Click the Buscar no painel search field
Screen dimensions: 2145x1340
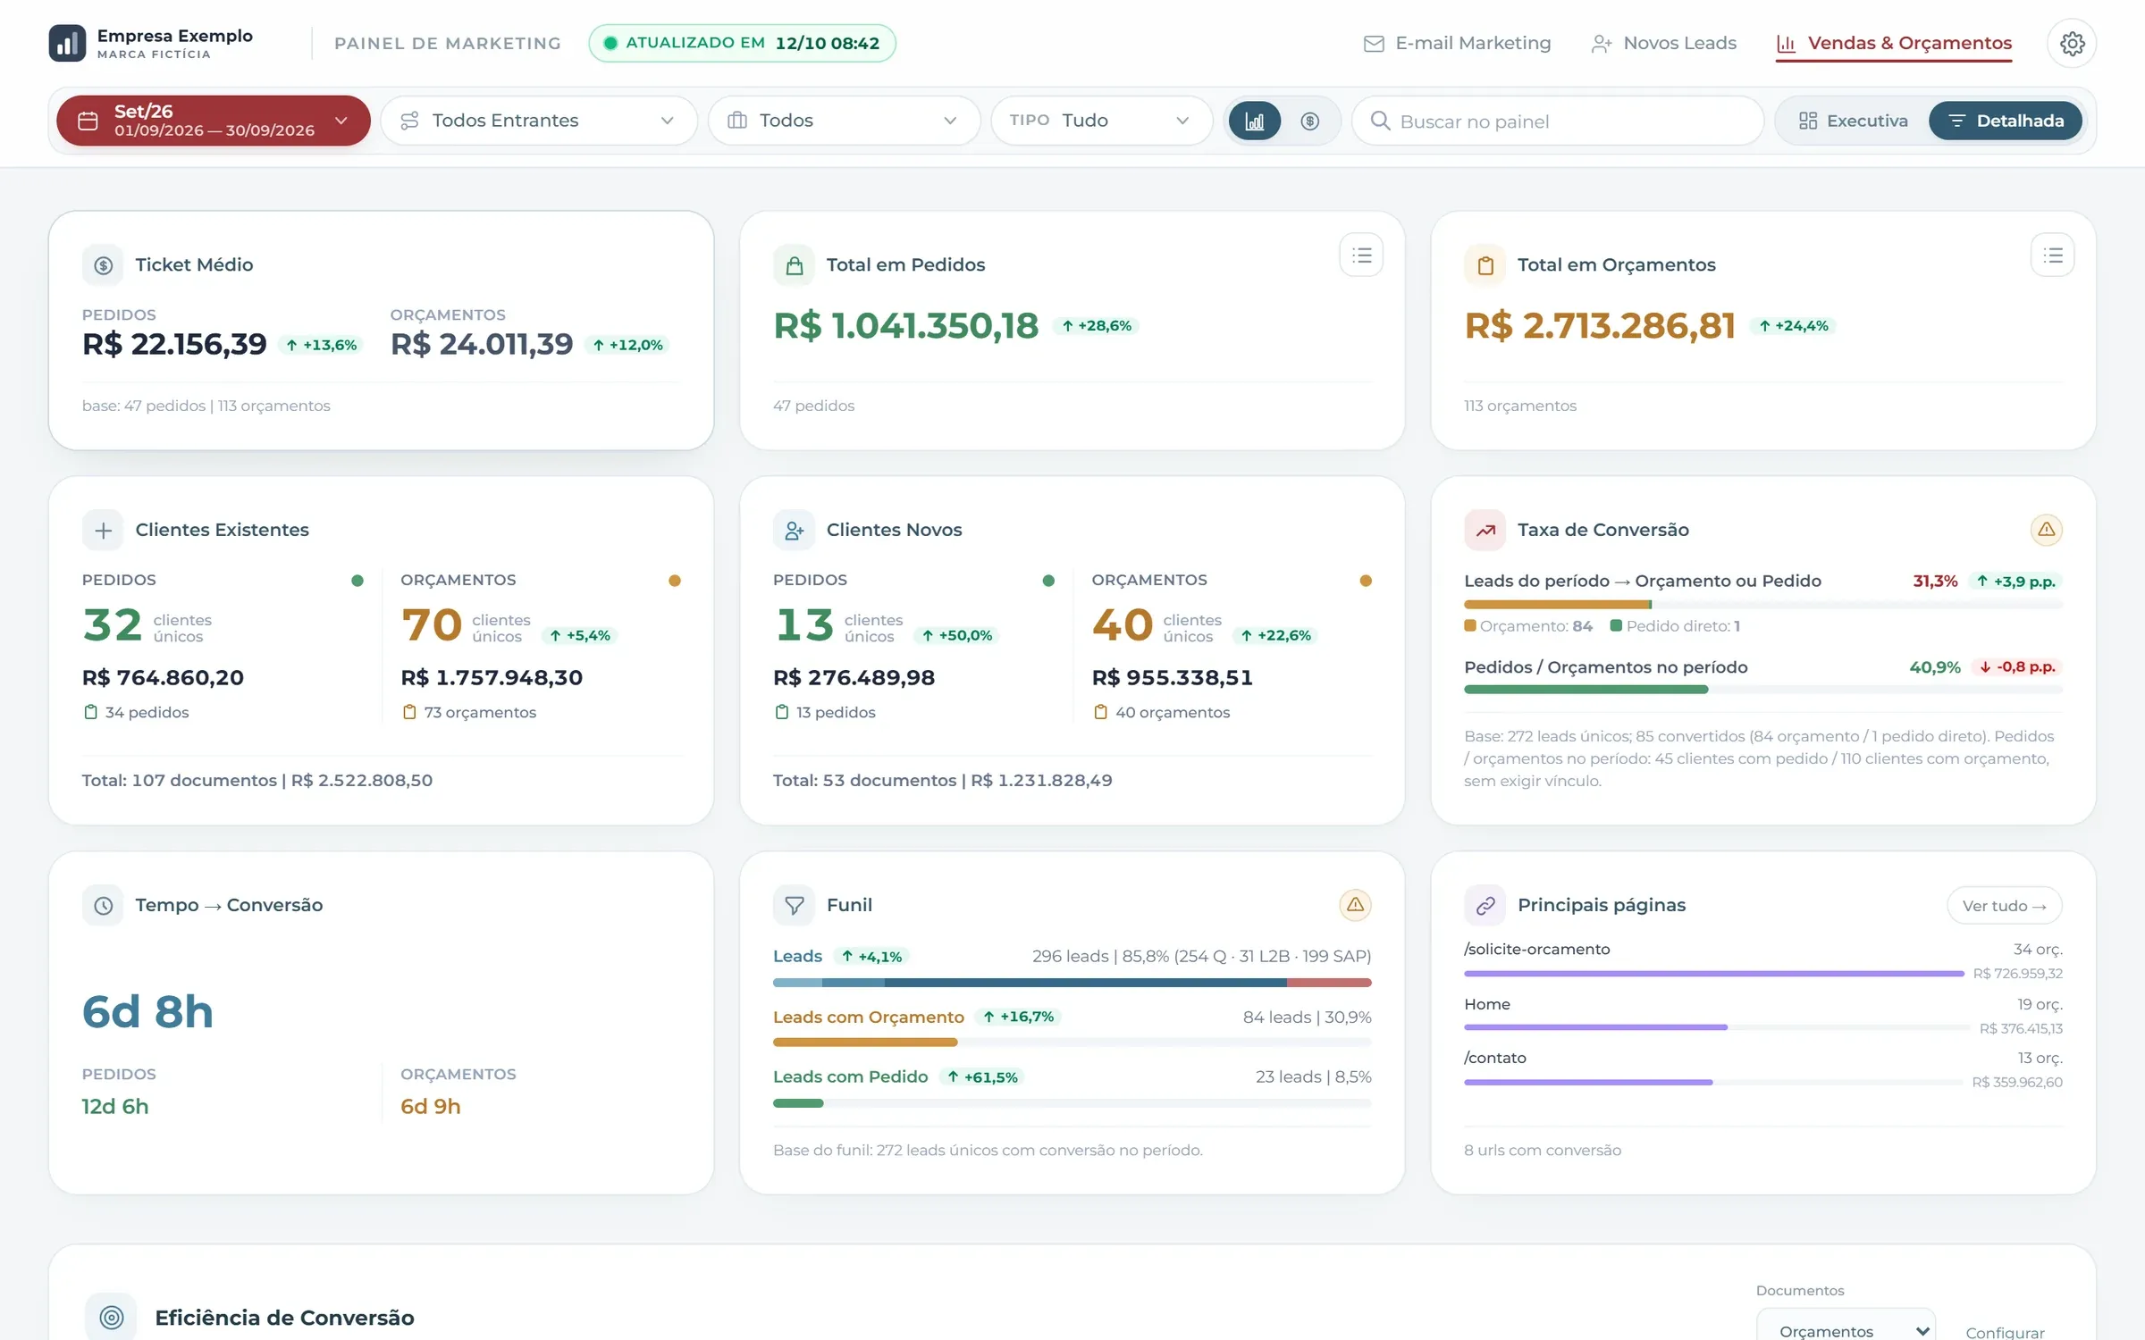(x=1558, y=121)
